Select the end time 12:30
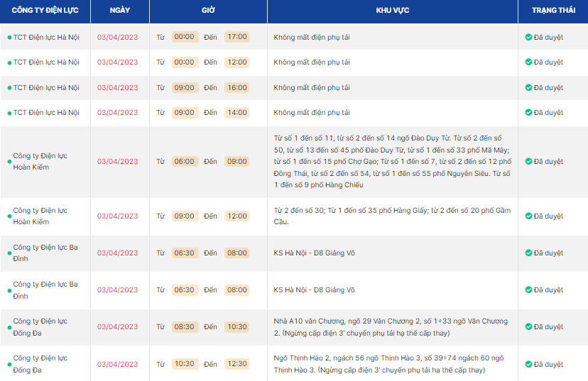This screenshot has width=588, height=381. 237,364
